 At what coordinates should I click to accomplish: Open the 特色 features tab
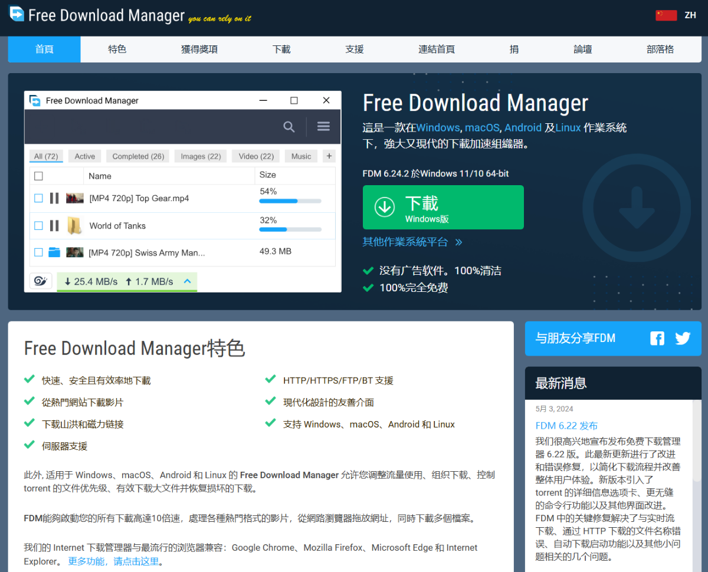[117, 50]
